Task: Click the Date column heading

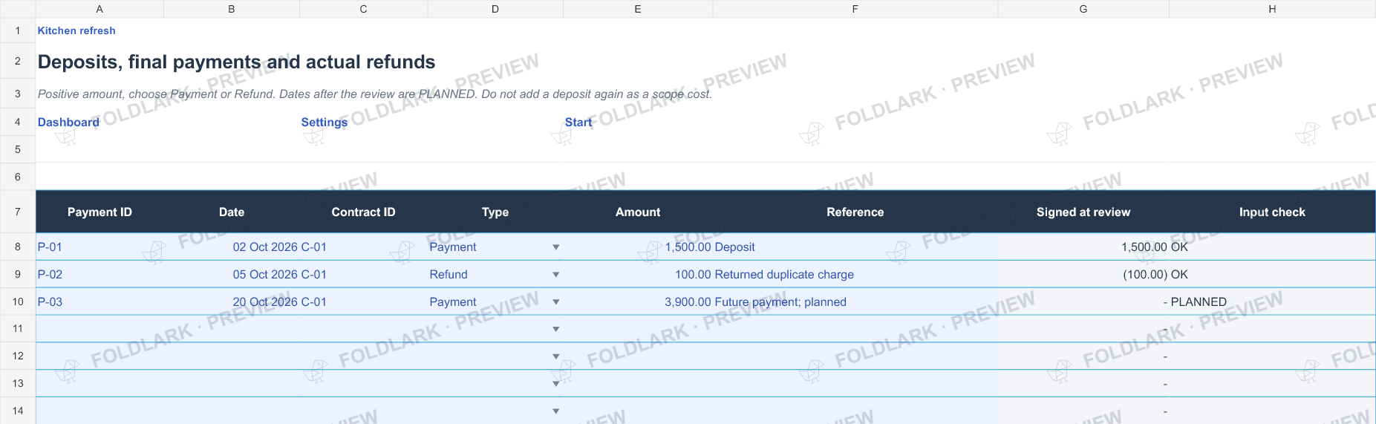Action: point(232,212)
